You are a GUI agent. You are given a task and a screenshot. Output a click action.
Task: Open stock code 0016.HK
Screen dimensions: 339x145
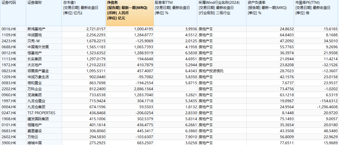(x=9, y=29)
